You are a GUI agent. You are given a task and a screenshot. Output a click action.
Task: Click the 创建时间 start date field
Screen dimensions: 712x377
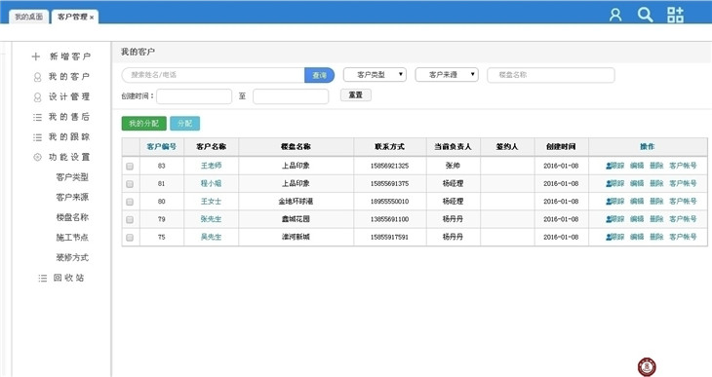tap(194, 96)
